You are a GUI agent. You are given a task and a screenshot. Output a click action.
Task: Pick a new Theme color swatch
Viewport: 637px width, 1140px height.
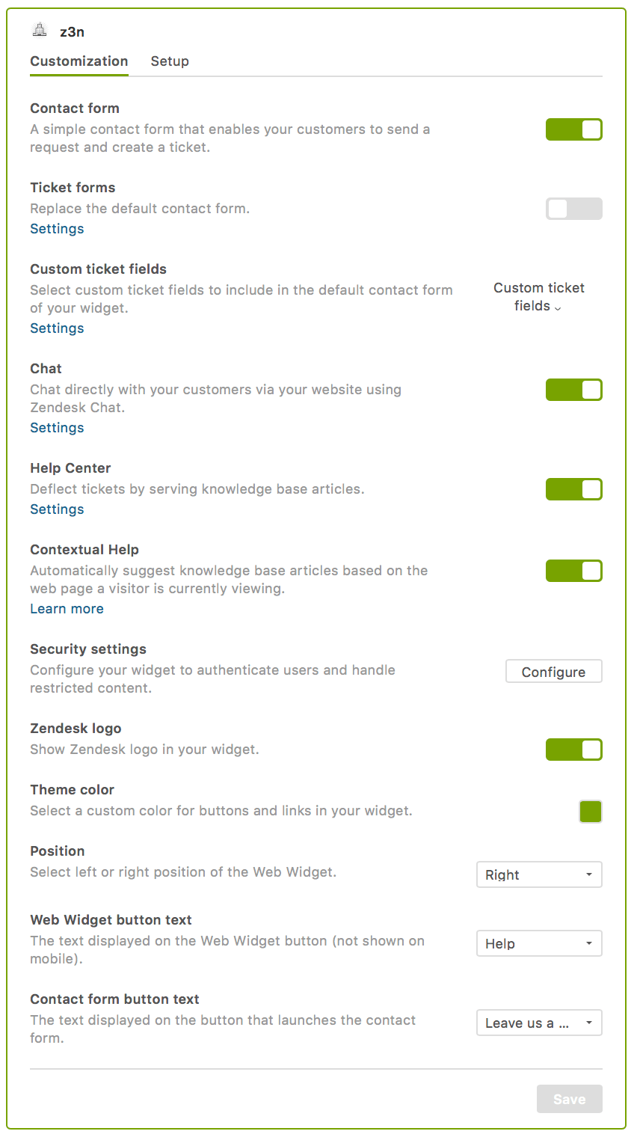point(591,812)
